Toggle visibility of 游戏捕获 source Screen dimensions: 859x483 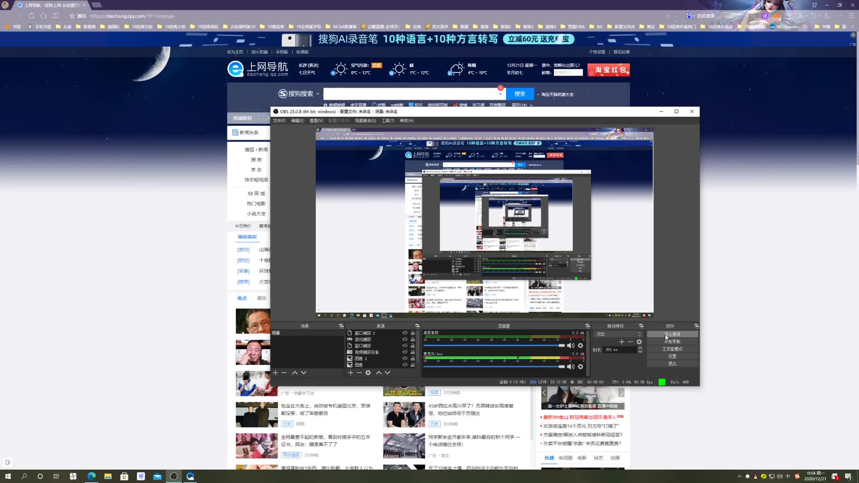[x=404, y=339]
